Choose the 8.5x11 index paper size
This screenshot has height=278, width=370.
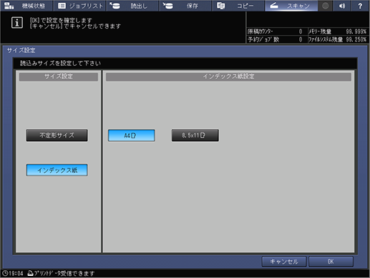(195, 135)
